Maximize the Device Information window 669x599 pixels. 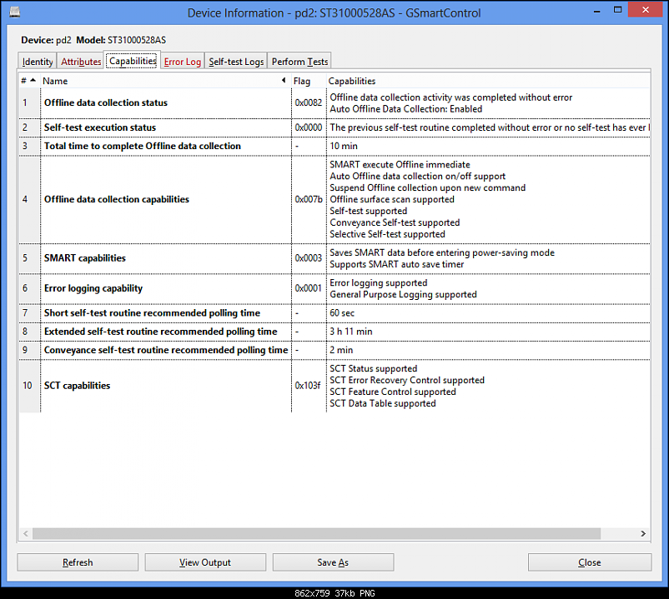[617, 10]
